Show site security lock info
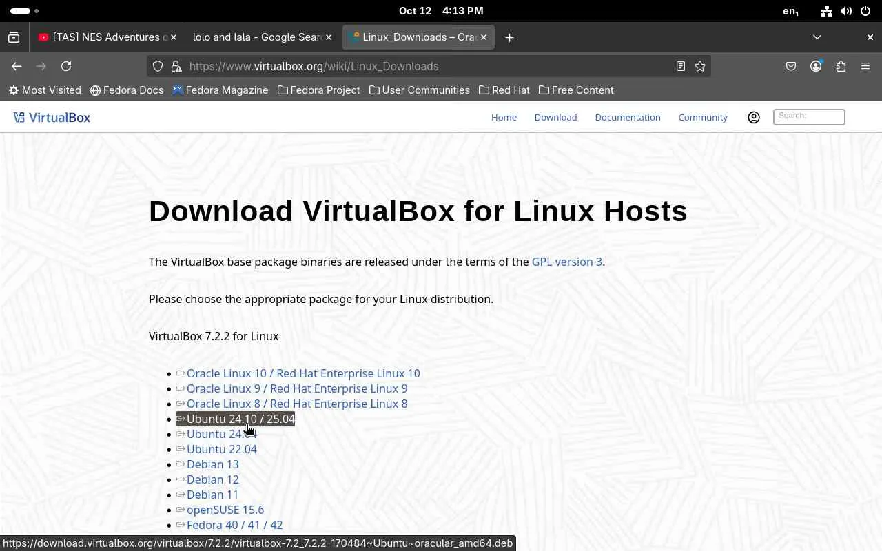This screenshot has height=551, width=882. 176,66
